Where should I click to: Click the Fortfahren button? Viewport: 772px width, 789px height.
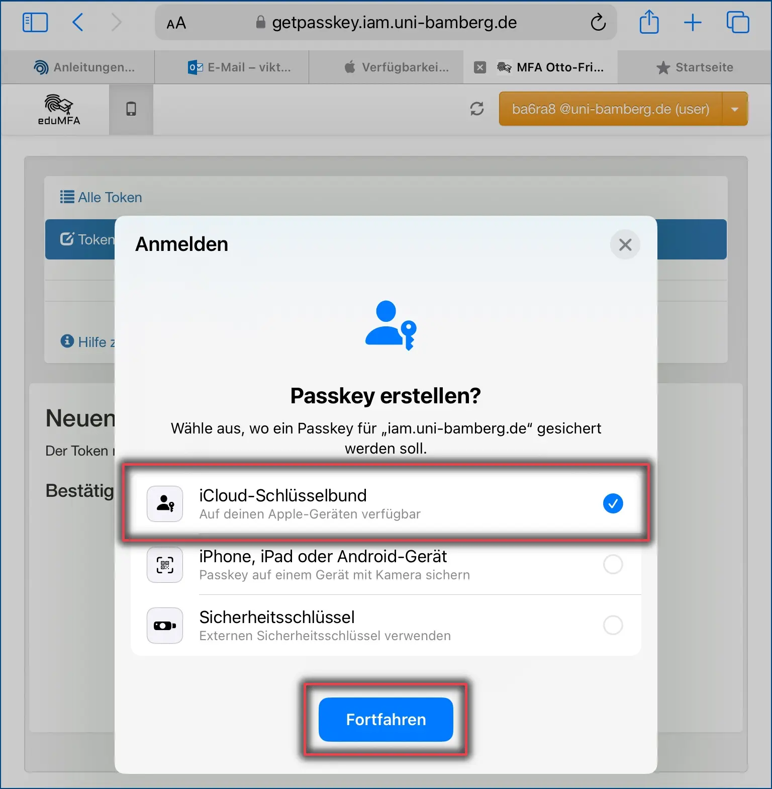coord(386,720)
